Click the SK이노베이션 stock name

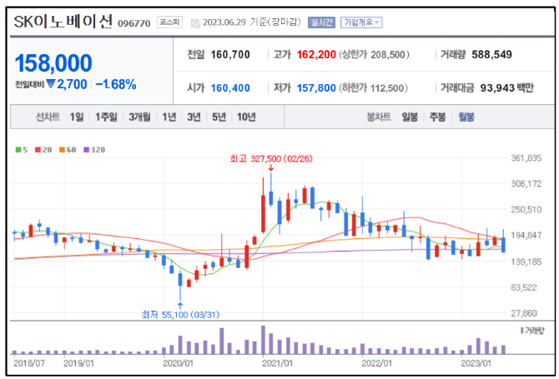[63, 22]
